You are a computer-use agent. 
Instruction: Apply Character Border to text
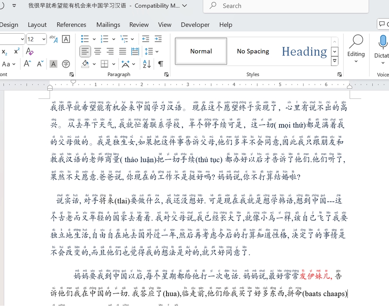[66, 39]
